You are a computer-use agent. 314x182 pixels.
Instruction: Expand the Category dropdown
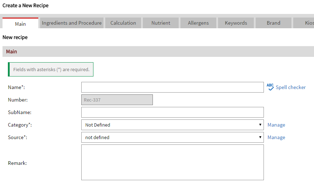pos(172,125)
